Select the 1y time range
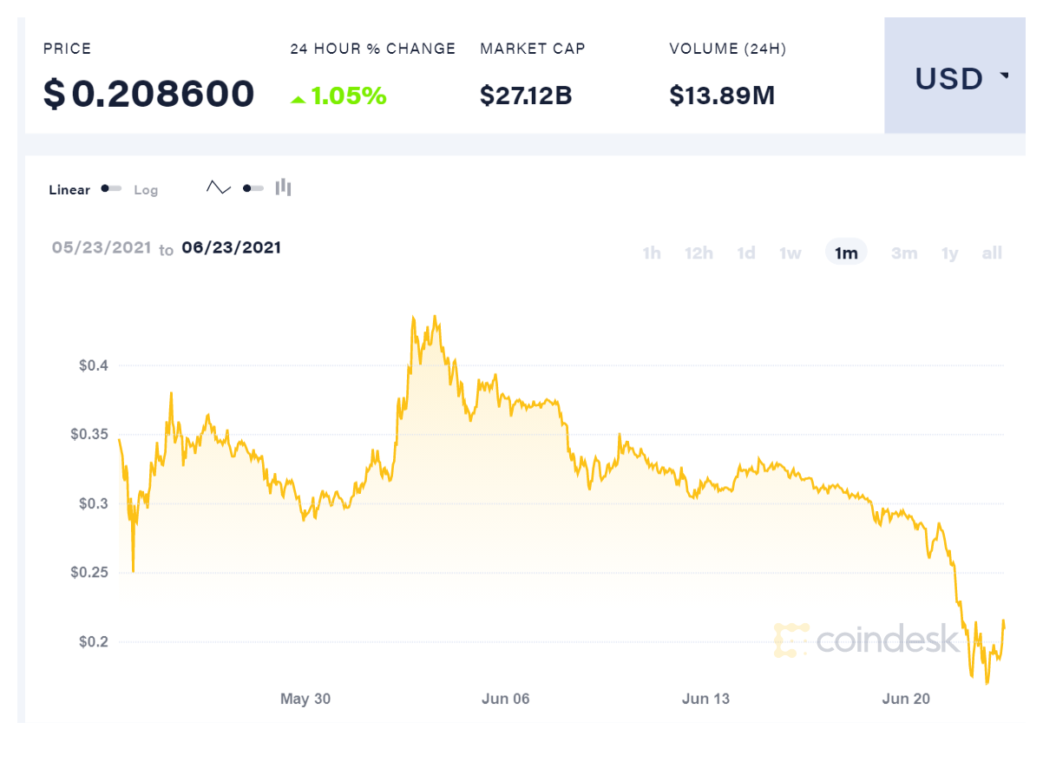Viewport: 1043px width, 775px height. pyautogui.click(x=949, y=253)
